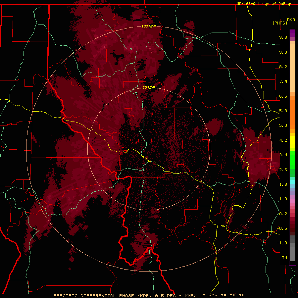Click the -0.5 legend value
Screen dimensions: 298x298
coord(282,228)
